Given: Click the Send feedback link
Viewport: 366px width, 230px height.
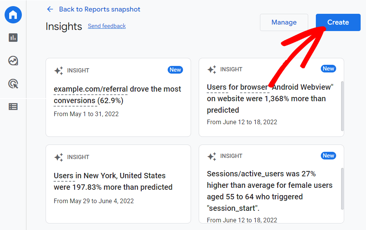Looking at the screenshot, I should (x=106, y=26).
